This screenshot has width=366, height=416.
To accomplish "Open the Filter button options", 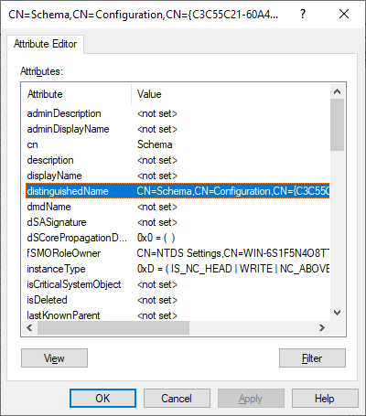I will [312, 358].
